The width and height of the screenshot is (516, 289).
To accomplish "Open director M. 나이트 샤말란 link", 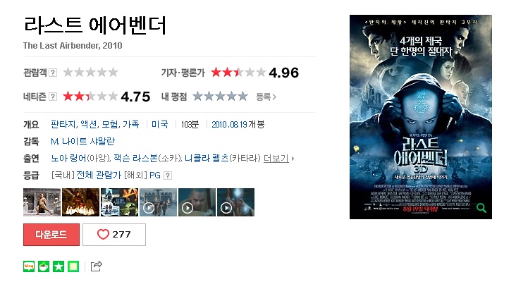I will pos(82,141).
